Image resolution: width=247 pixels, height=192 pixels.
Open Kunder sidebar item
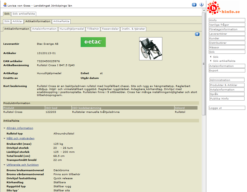coord(227,38)
